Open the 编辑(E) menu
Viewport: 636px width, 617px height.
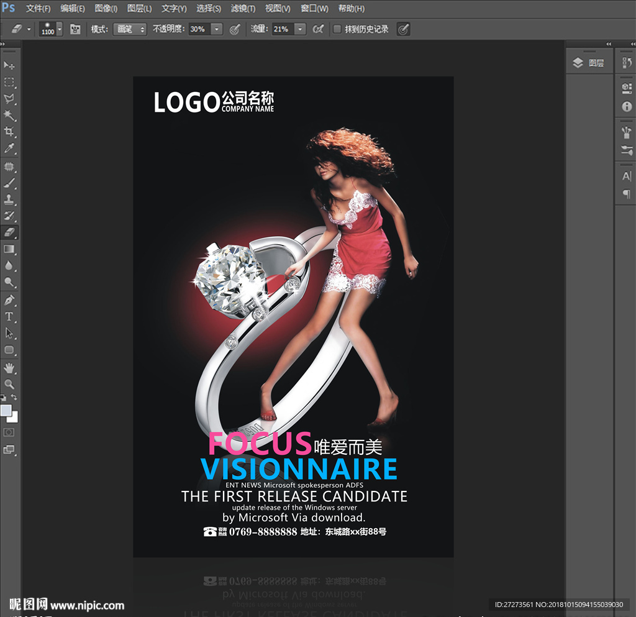click(x=73, y=9)
